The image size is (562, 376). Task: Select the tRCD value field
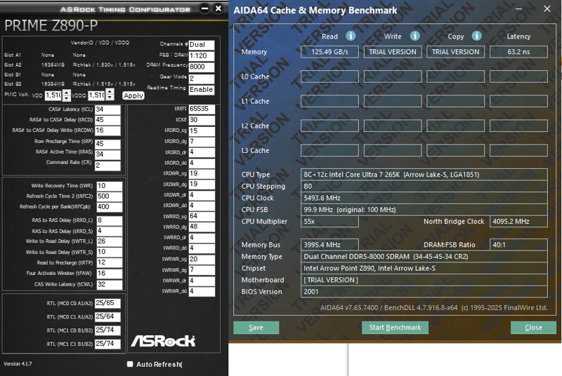[x=107, y=120]
